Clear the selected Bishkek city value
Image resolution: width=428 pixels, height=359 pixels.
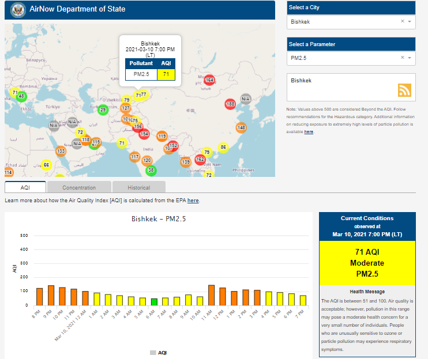[403, 21]
